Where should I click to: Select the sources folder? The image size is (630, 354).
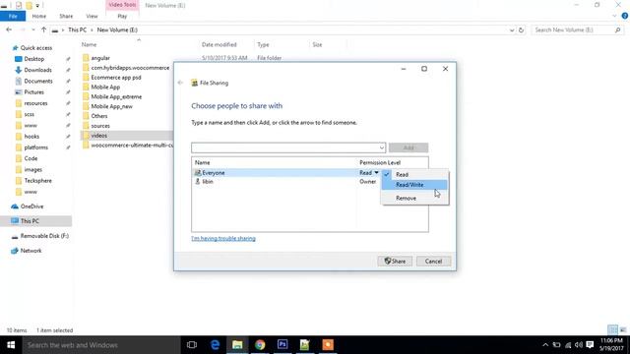click(x=100, y=126)
